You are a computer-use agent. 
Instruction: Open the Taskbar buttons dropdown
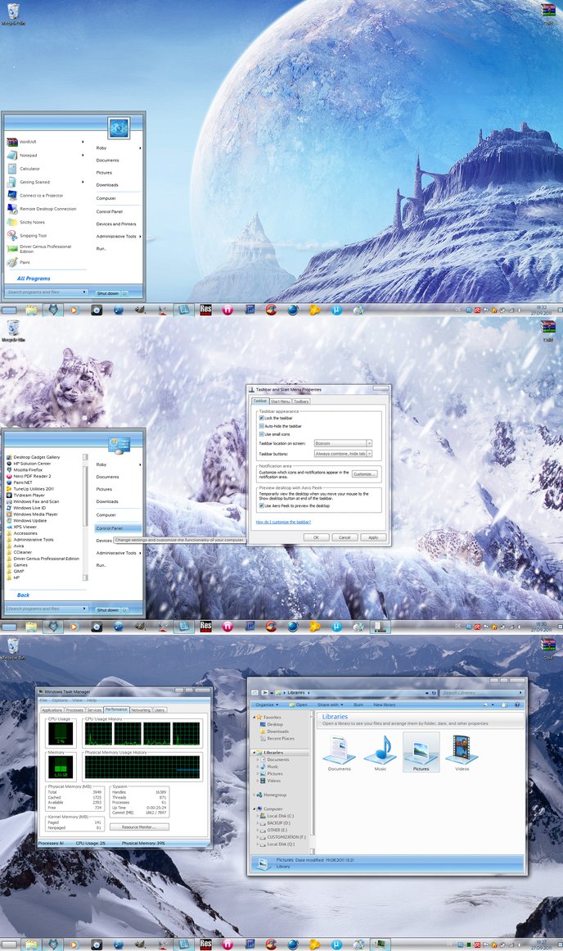coord(343,453)
